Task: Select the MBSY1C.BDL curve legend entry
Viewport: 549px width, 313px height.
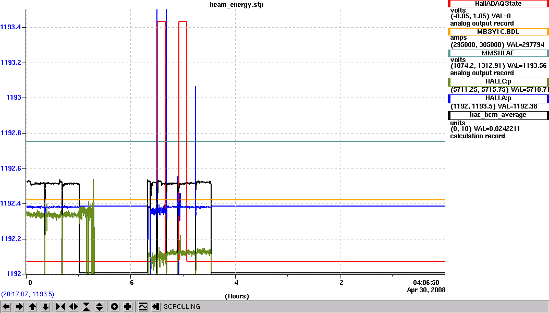Action: pyautogui.click(x=498, y=31)
